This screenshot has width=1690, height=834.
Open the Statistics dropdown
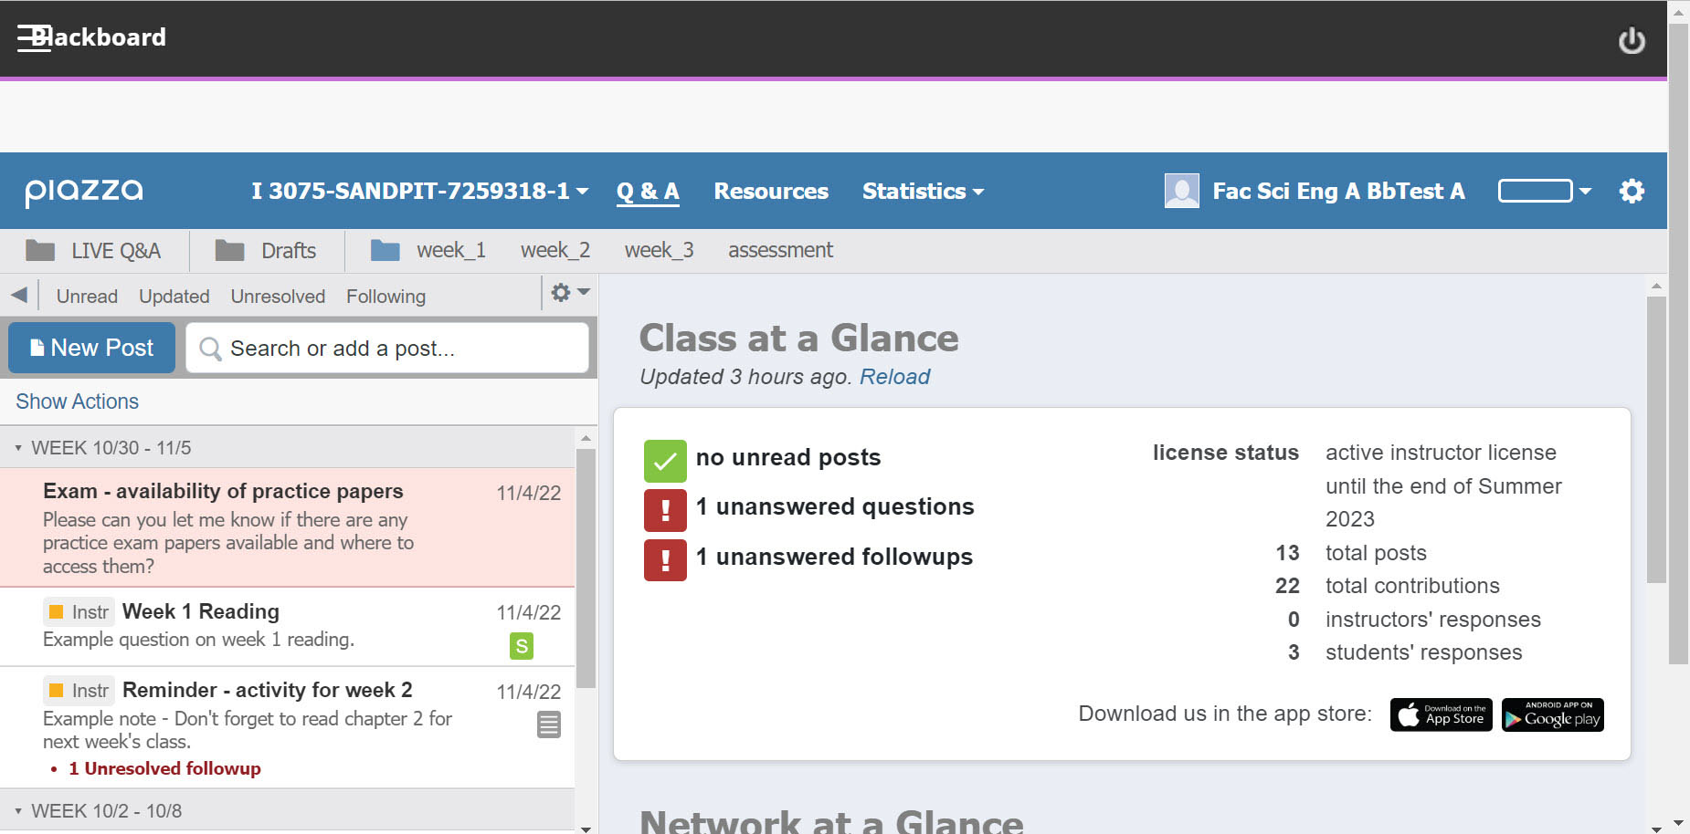point(923,191)
